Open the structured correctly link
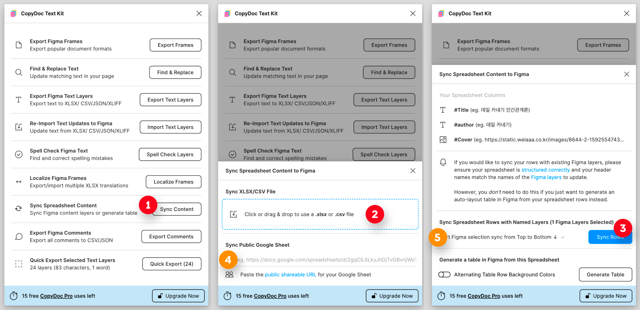Image resolution: width=640 pixels, height=310 pixels. pyautogui.click(x=545, y=170)
